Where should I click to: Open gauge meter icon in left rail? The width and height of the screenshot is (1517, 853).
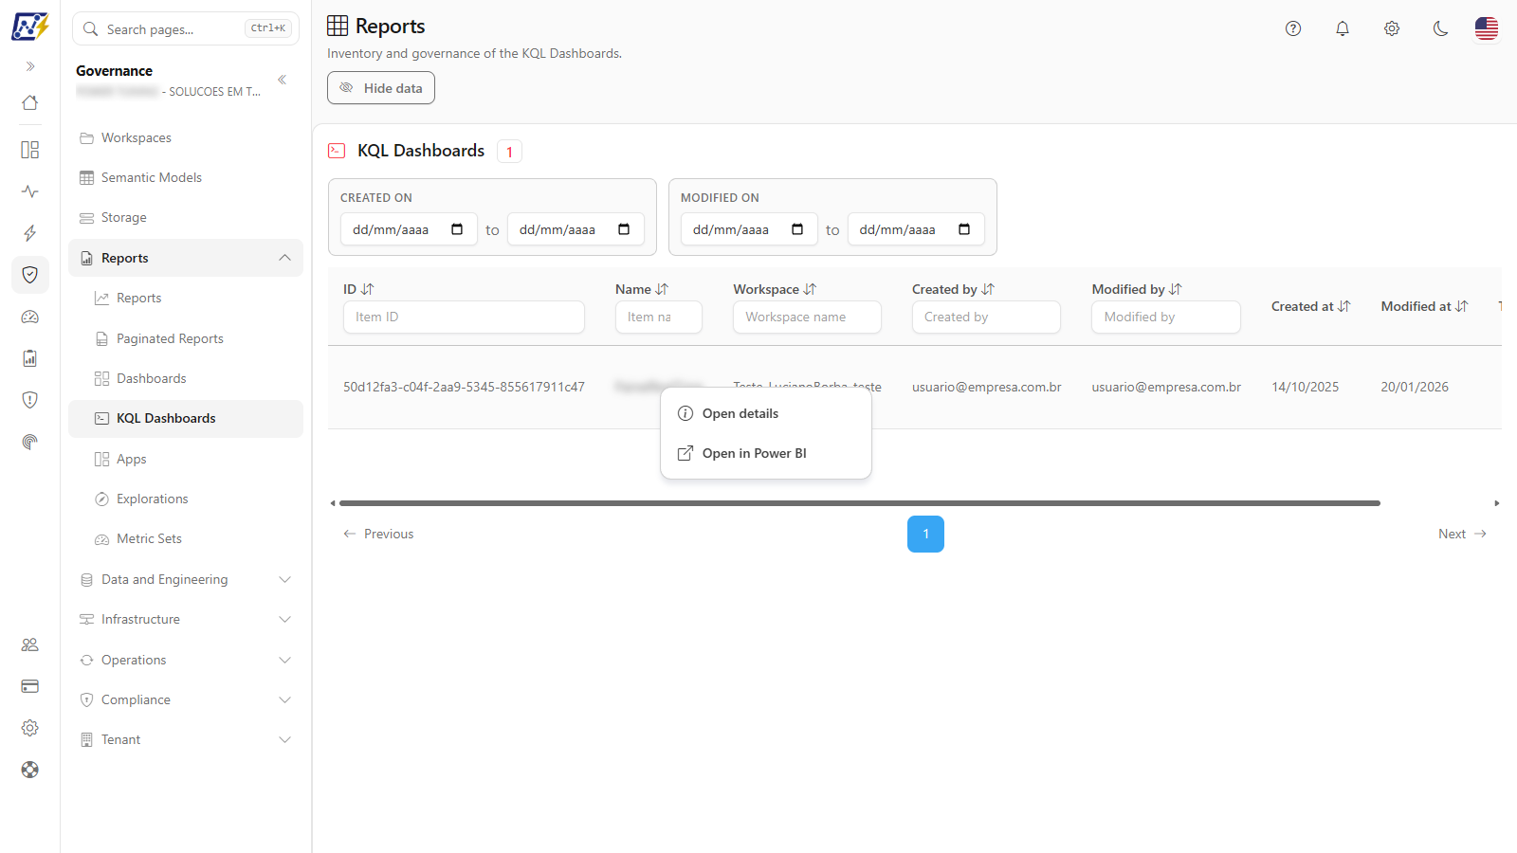coord(30,317)
